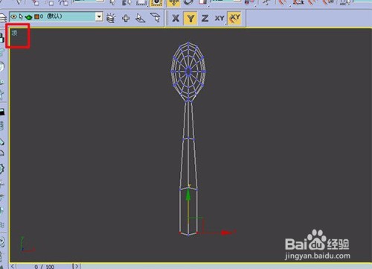Click Select Objects in Current Layer icon

point(140,18)
